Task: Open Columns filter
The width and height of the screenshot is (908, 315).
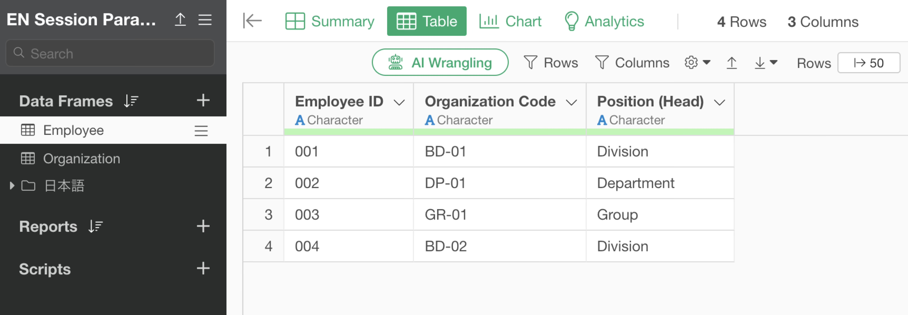Action: click(632, 63)
